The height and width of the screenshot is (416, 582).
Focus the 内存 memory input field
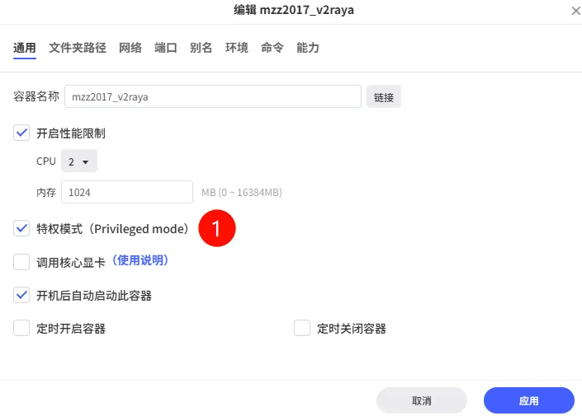tap(128, 193)
